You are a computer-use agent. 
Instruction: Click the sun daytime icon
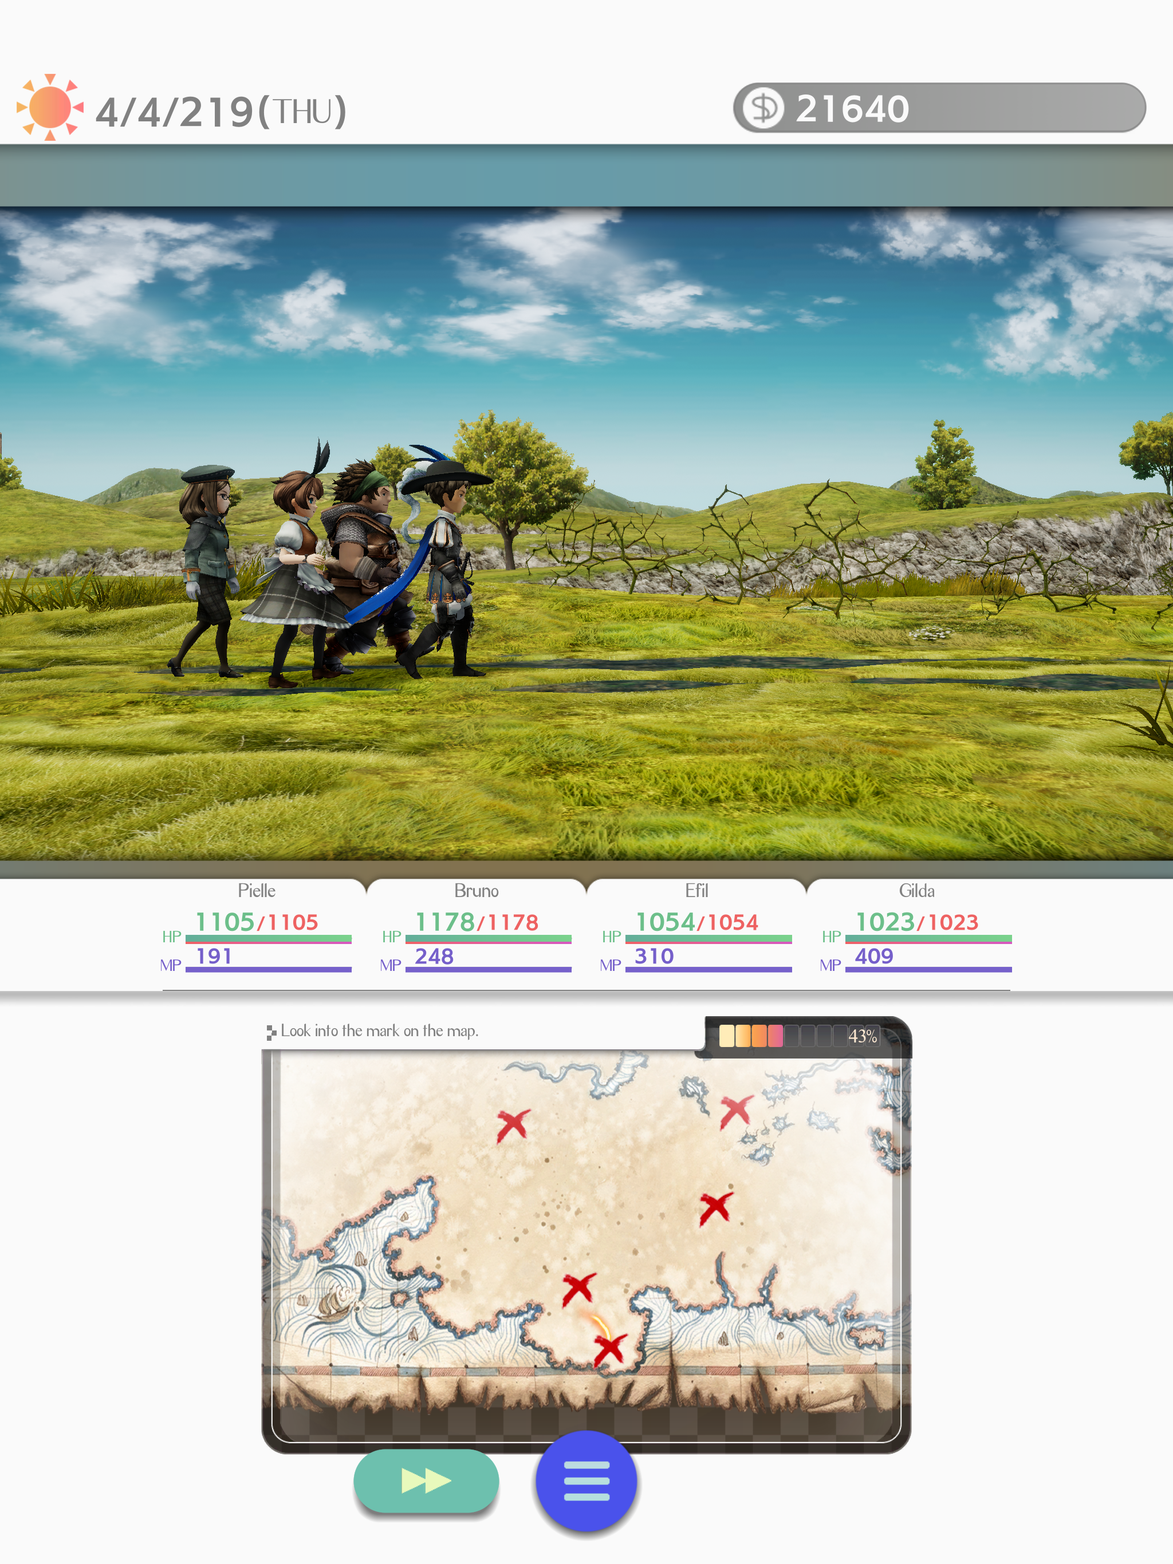pos(49,108)
